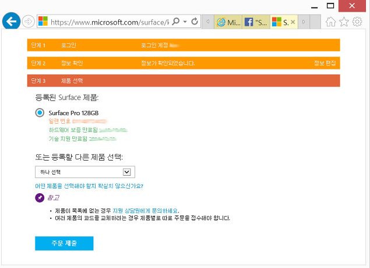The height and width of the screenshot is (268, 370).
Task: Go back with the browser back arrow
Action: tap(11, 22)
